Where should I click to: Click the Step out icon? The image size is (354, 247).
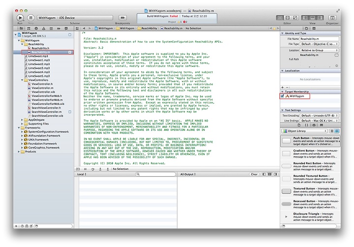108,169
